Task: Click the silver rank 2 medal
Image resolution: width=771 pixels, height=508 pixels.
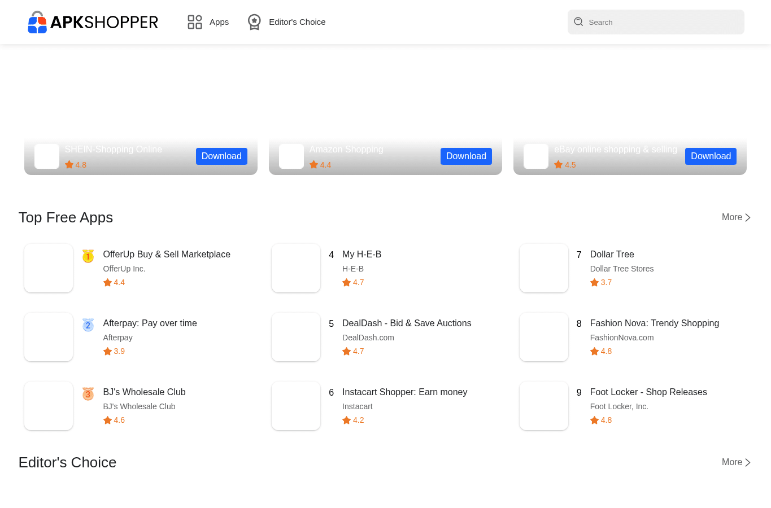Action: coord(88,325)
